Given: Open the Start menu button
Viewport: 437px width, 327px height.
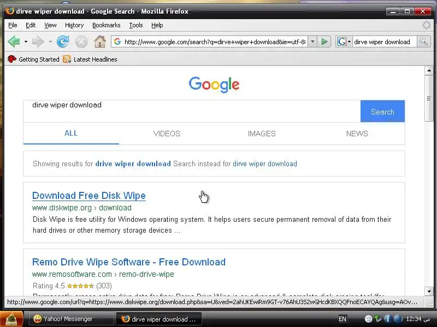Looking at the screenshot, I should tap(11, 319).
